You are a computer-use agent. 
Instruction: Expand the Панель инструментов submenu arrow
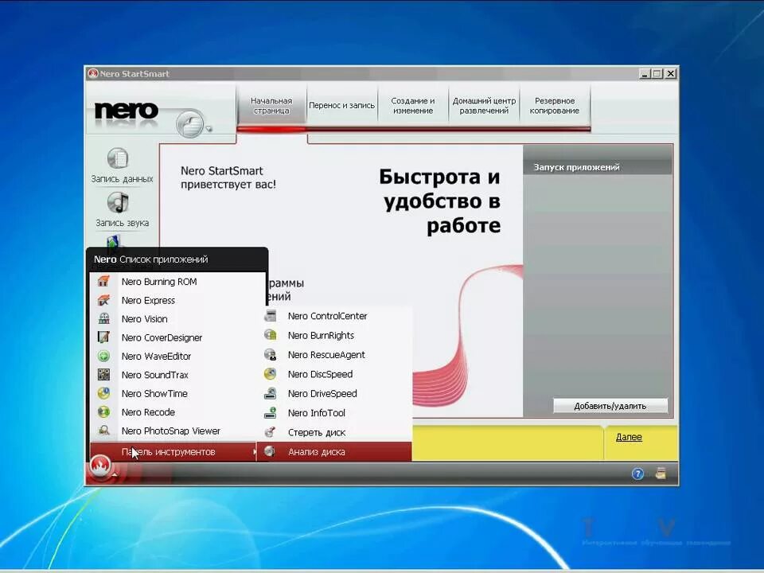[255, 452]
